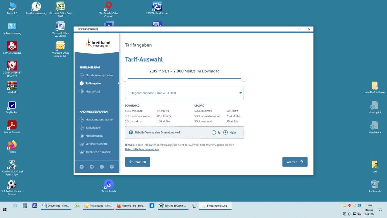The width and height of the screenshot is (387, 218).
Task: Switch to the Dokument2 Word taskbar button
Action: pyautogui.click(x=56, y=206)
